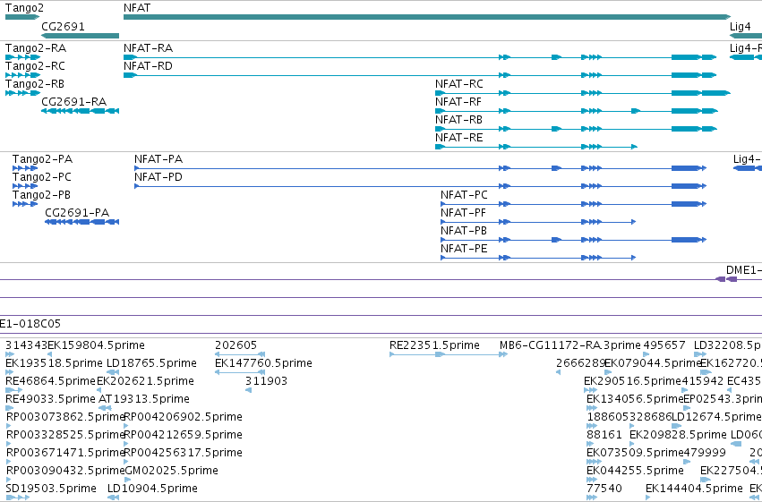Select EST RP003073862.5prime
The width and height of the screenshot is (762, 502).
click(66, 417)
